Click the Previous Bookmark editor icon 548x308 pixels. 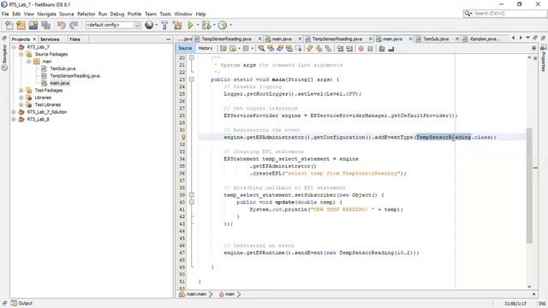point(310,49)
